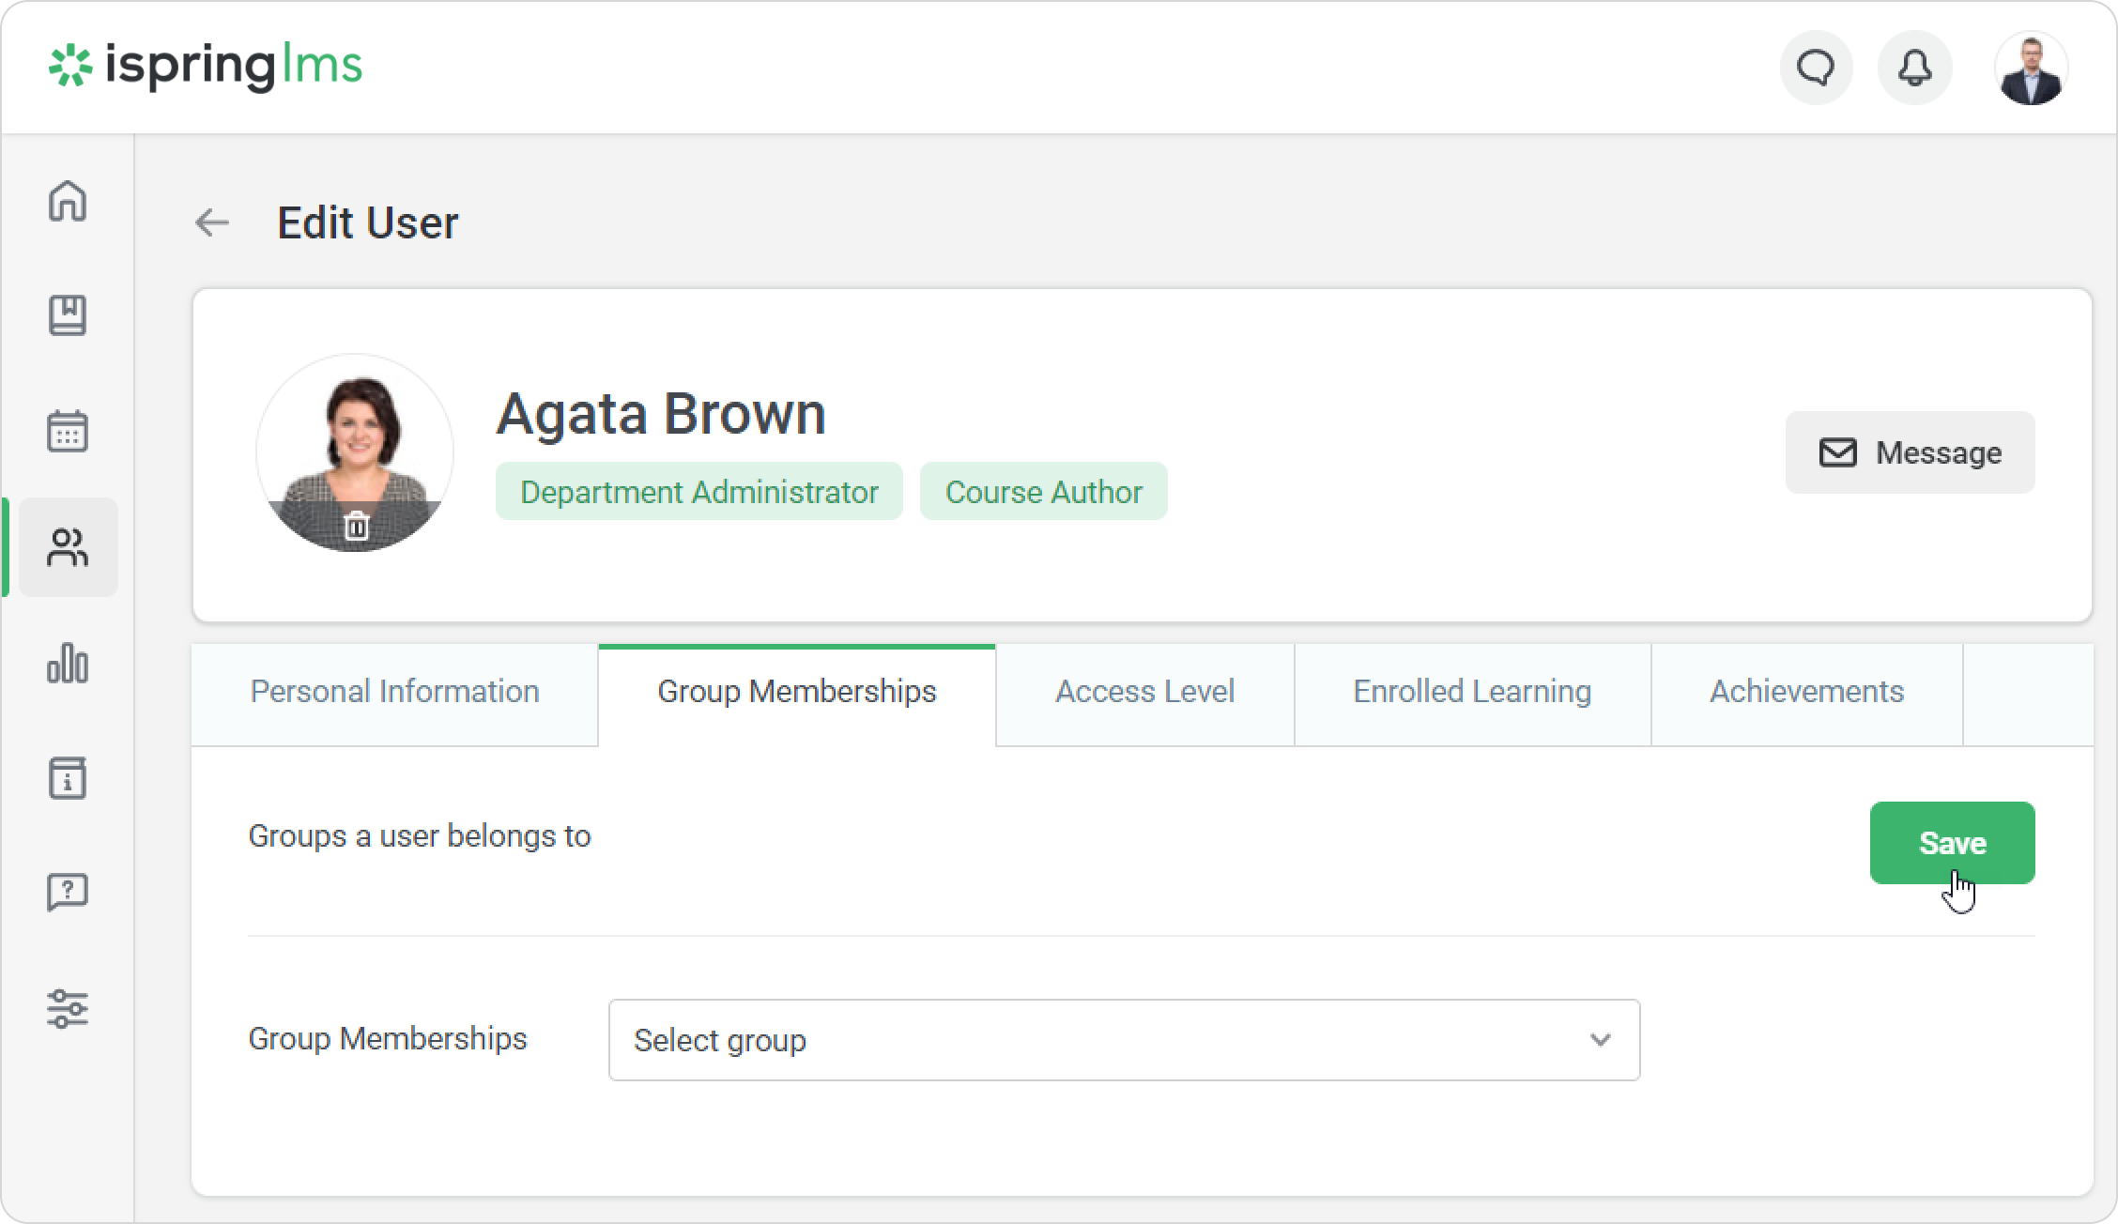Open the courses book icon in sidebar
The image size is (2118, 1224).
[68, 315]
